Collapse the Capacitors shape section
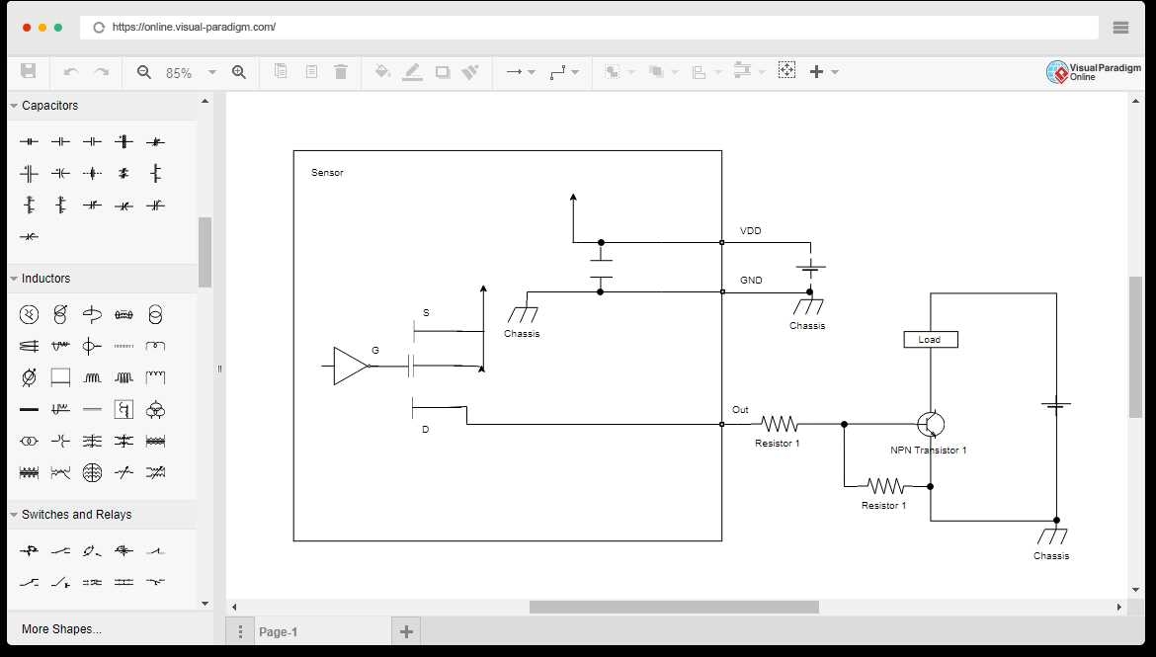 coord(13,105)
